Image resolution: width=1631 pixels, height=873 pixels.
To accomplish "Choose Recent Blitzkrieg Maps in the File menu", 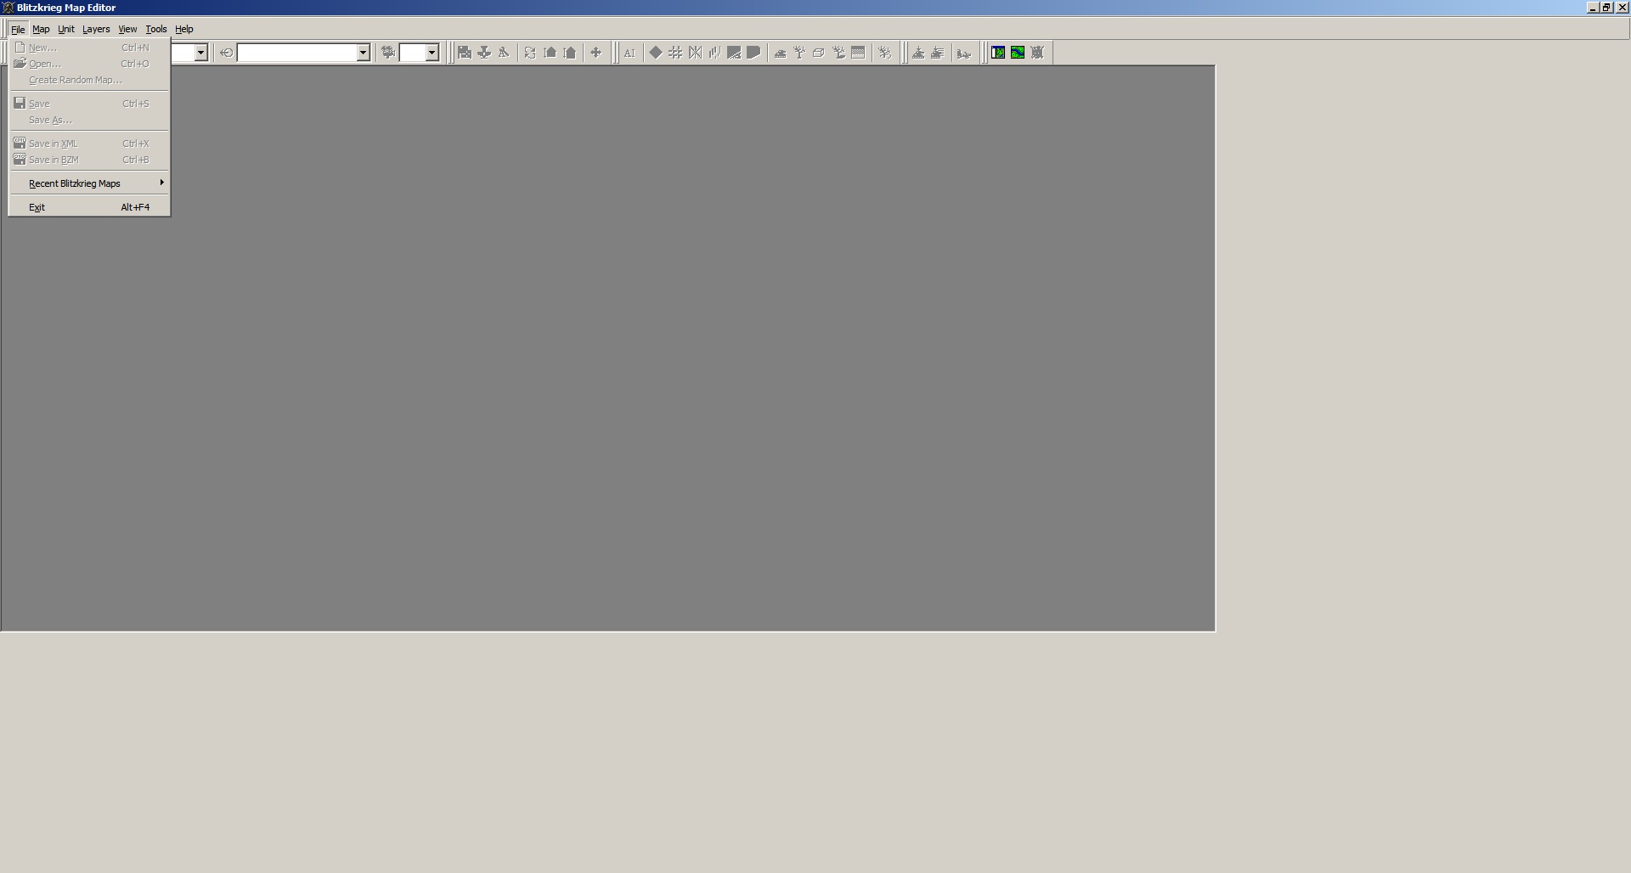I will [89, 183].
